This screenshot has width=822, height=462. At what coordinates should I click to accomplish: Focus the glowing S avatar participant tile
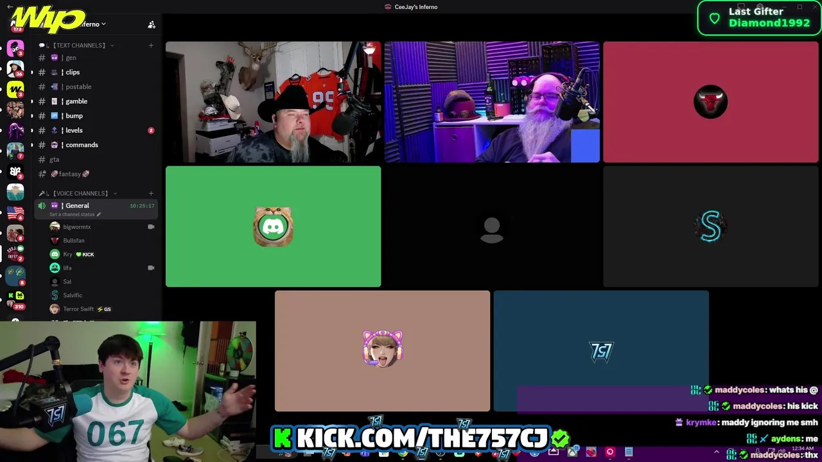pyautogui.click(x=711, y=227)
